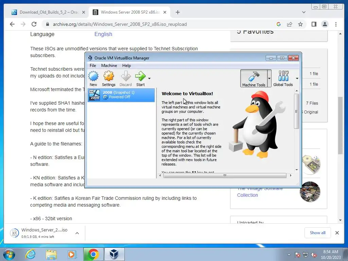The width and height of the screenshot is (348, 261).
Task: Click welcome pane scroll down arrow
Action: 297,170
